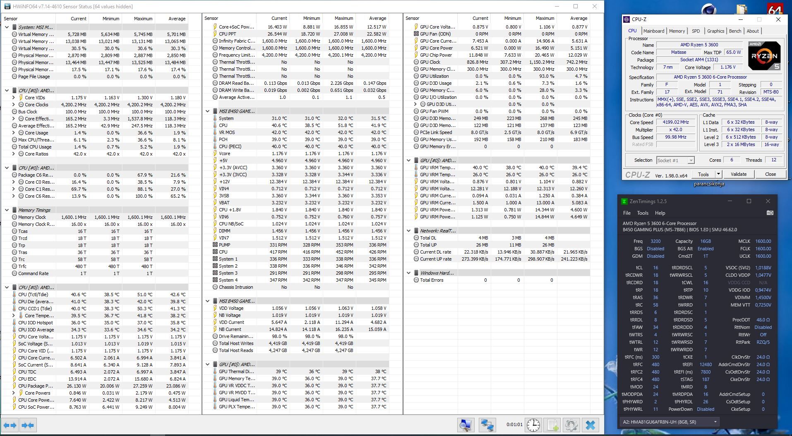The width and height of the screenshot is (792, 436).
Task: Click HWiNFO expand columns arrows icon
Action: click(10, 425)
